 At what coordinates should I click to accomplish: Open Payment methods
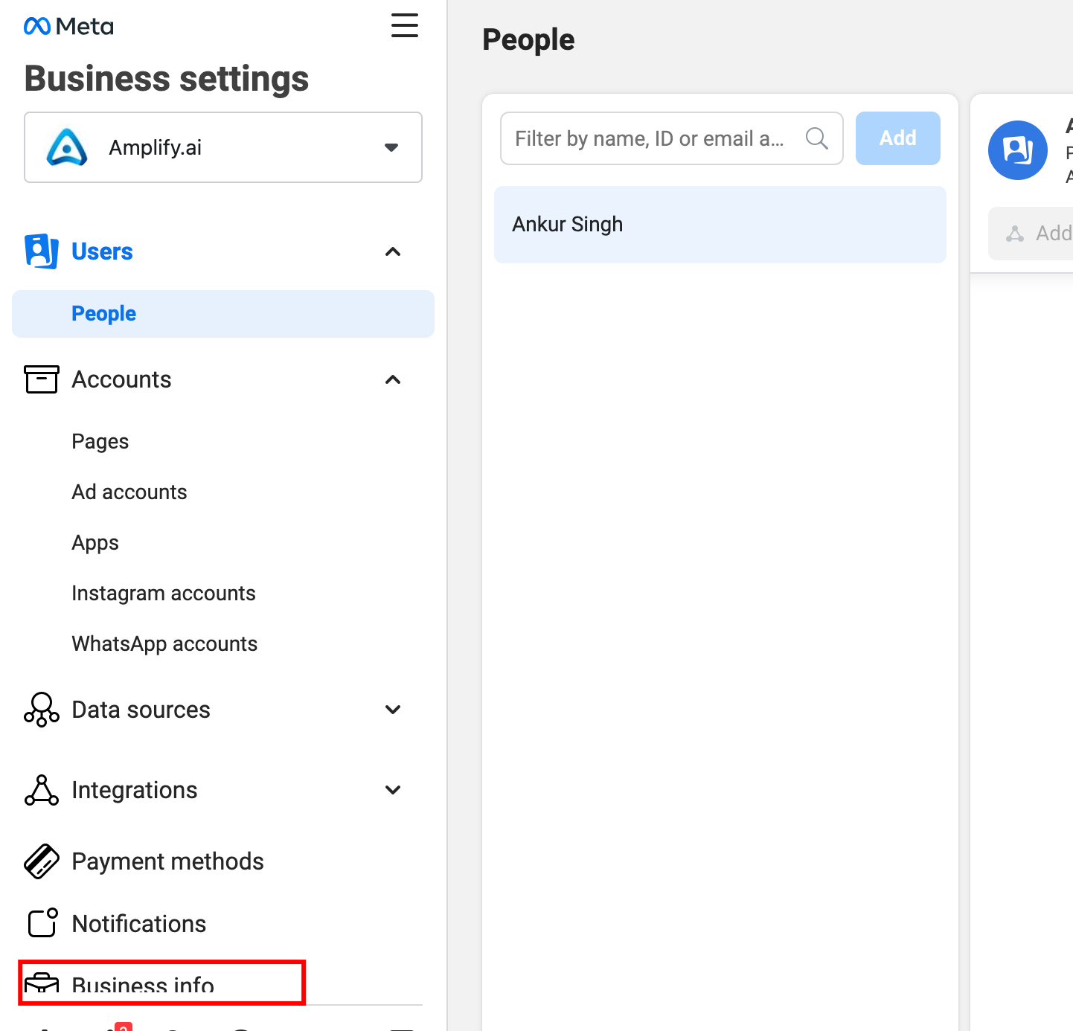coord(167,861)
